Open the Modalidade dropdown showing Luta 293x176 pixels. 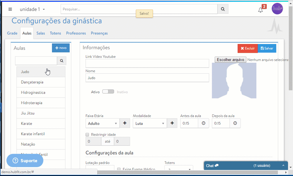149,123
